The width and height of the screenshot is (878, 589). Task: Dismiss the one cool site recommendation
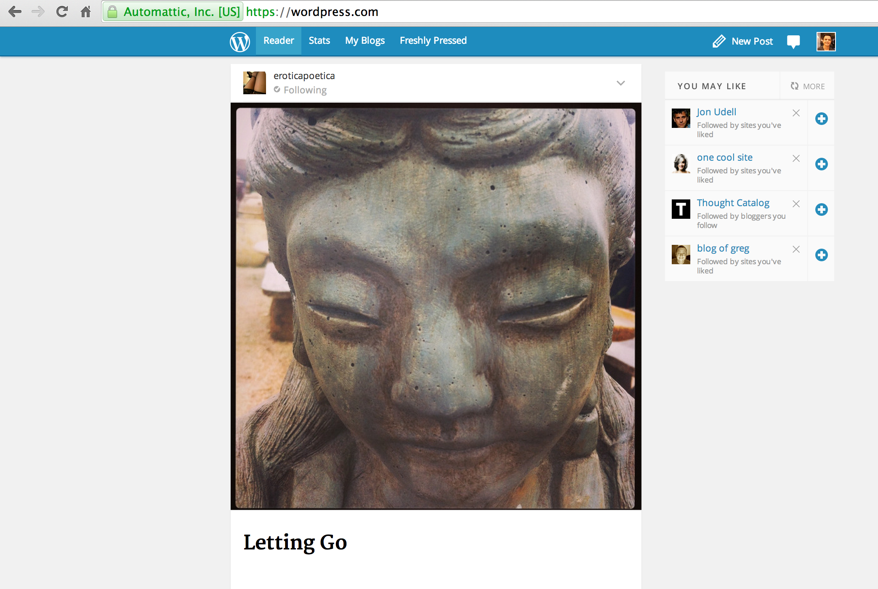pyautogui.click(x=796, y=159)
